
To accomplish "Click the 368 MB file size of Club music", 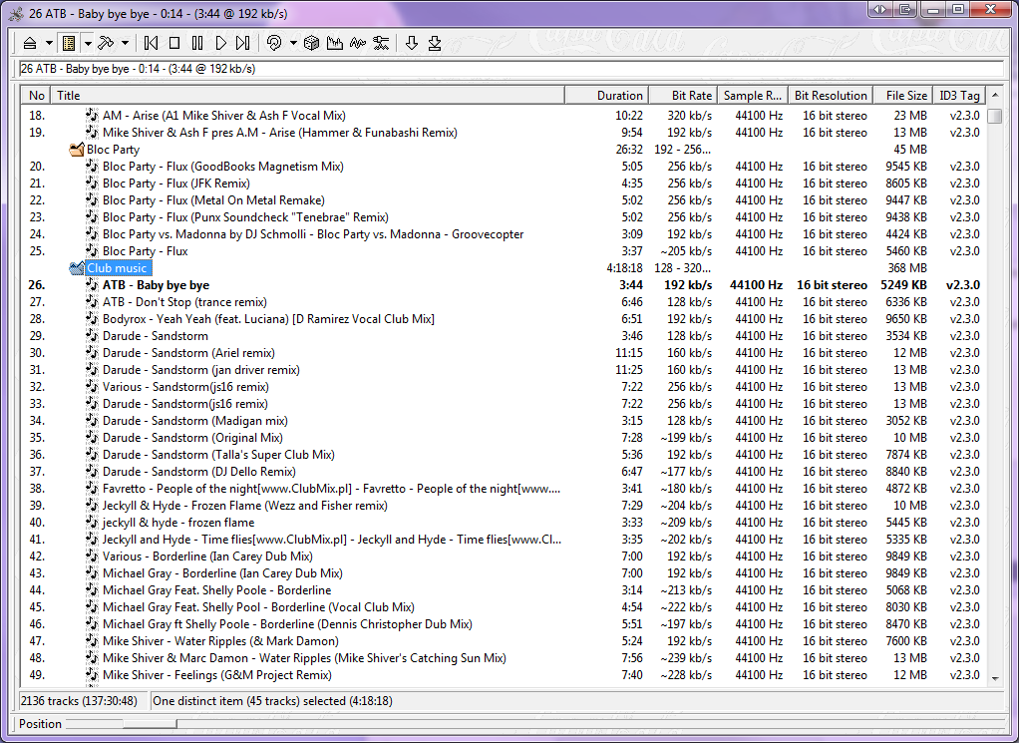I will (x=907, y=268).
